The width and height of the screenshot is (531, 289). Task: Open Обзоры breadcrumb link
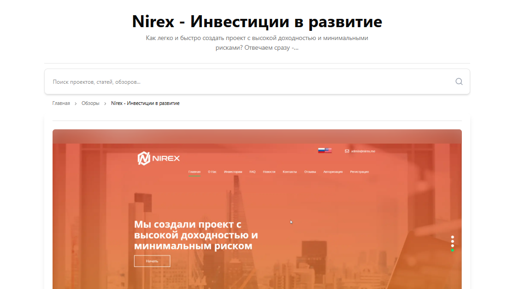(90, 104)
